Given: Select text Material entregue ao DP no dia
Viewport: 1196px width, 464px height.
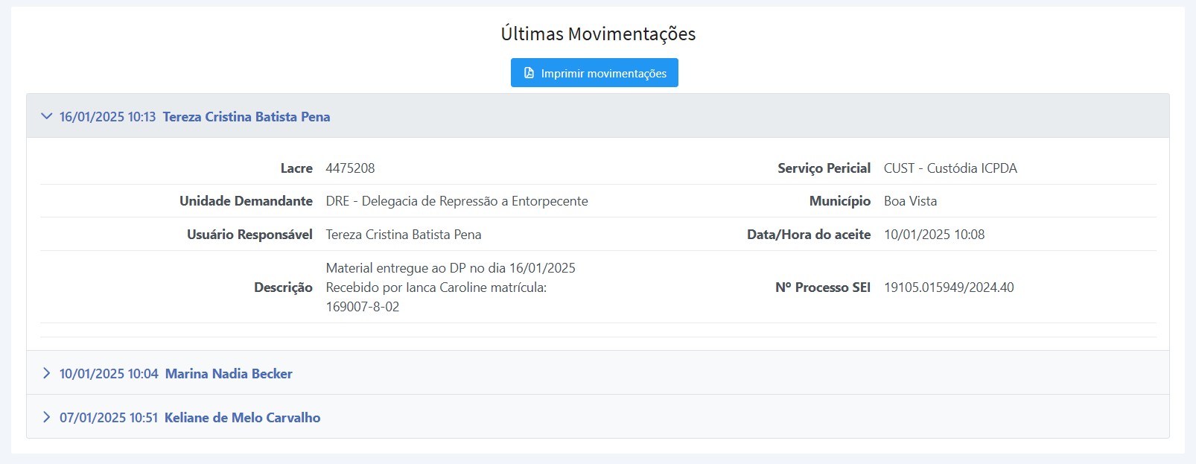Looking at the screenshot, I should [x=416, y=268].
